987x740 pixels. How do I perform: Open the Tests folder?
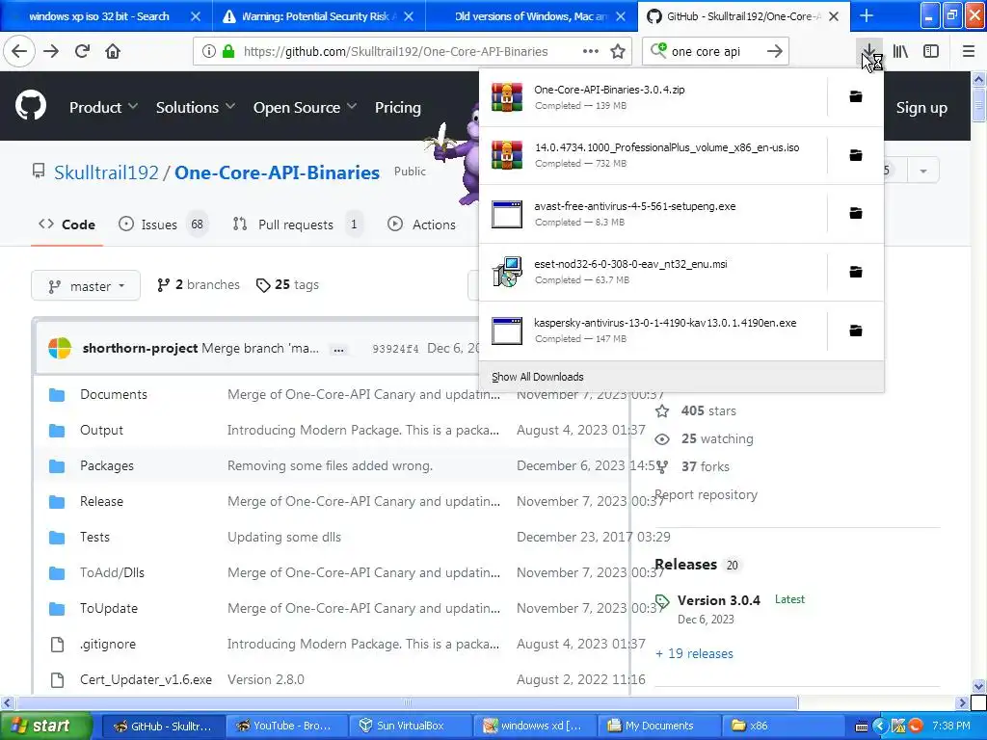pyautogui.click(x=94, y=537)
